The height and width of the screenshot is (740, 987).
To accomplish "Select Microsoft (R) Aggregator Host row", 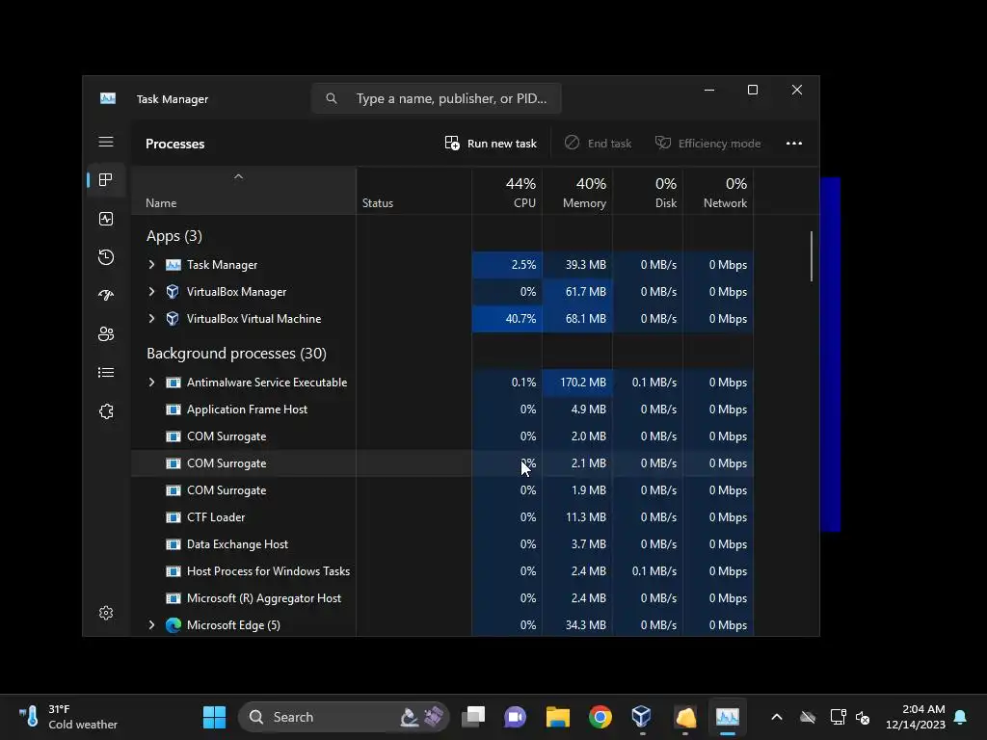I will point(442,598).
